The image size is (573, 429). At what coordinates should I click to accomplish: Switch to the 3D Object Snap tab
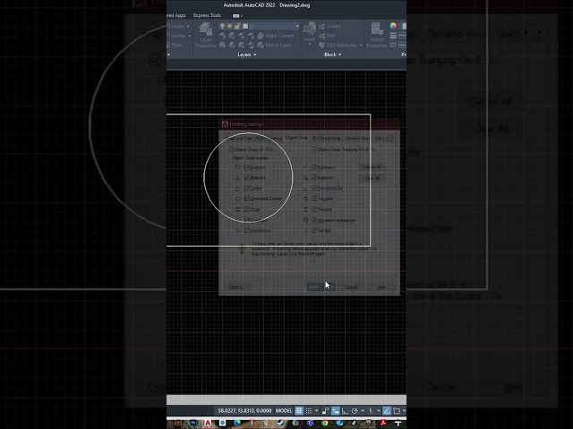pyautogui.click(x=327, y=139)
